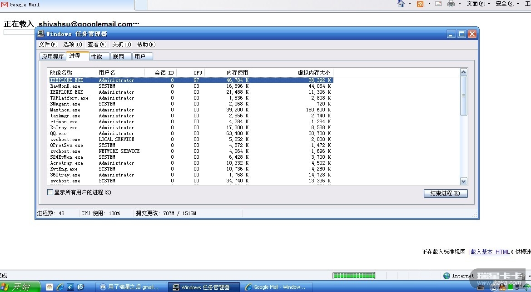The width and height of the screenshot is (531, 292).
Task: Click the process list scrollbar thumb
Action: click(x=464, y=96)
